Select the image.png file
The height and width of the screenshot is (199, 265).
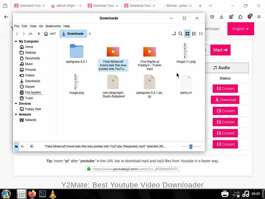click(x=76, y=82)
